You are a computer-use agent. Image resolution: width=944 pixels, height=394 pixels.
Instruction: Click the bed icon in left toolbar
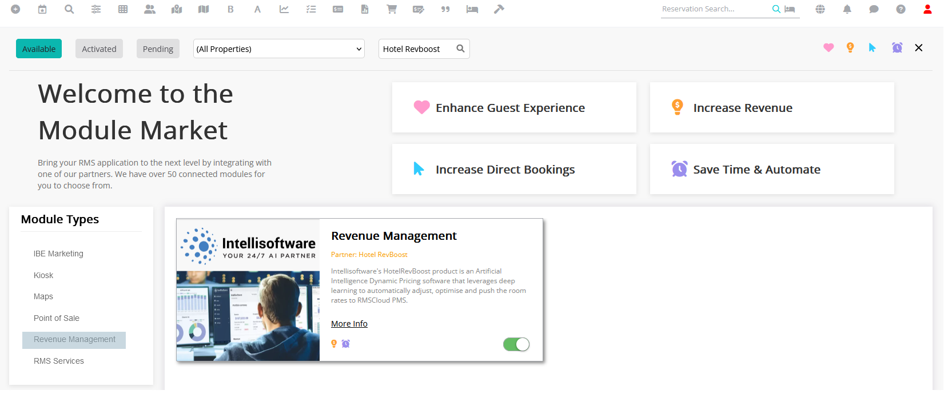tap(472, 9)
